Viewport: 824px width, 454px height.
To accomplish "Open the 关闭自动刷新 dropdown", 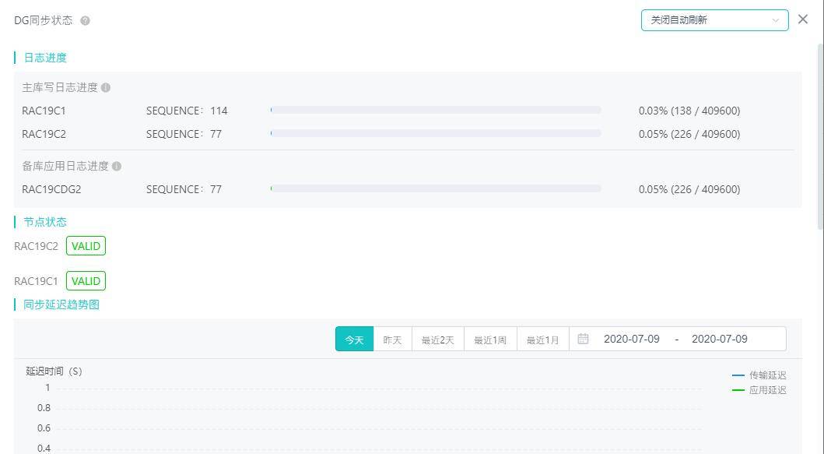I will coord(708,20).
